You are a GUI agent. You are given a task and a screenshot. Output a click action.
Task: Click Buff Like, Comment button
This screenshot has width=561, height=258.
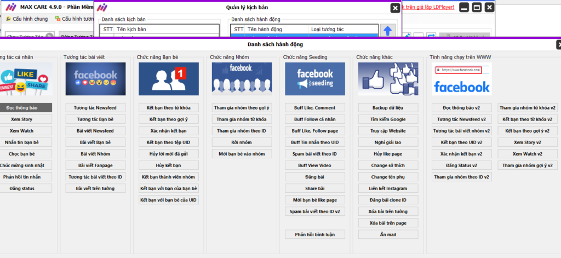(x=315, y=107)
